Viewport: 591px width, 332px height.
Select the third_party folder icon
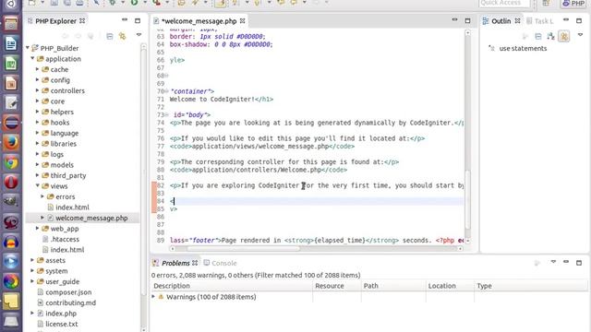tap(45, 175)
